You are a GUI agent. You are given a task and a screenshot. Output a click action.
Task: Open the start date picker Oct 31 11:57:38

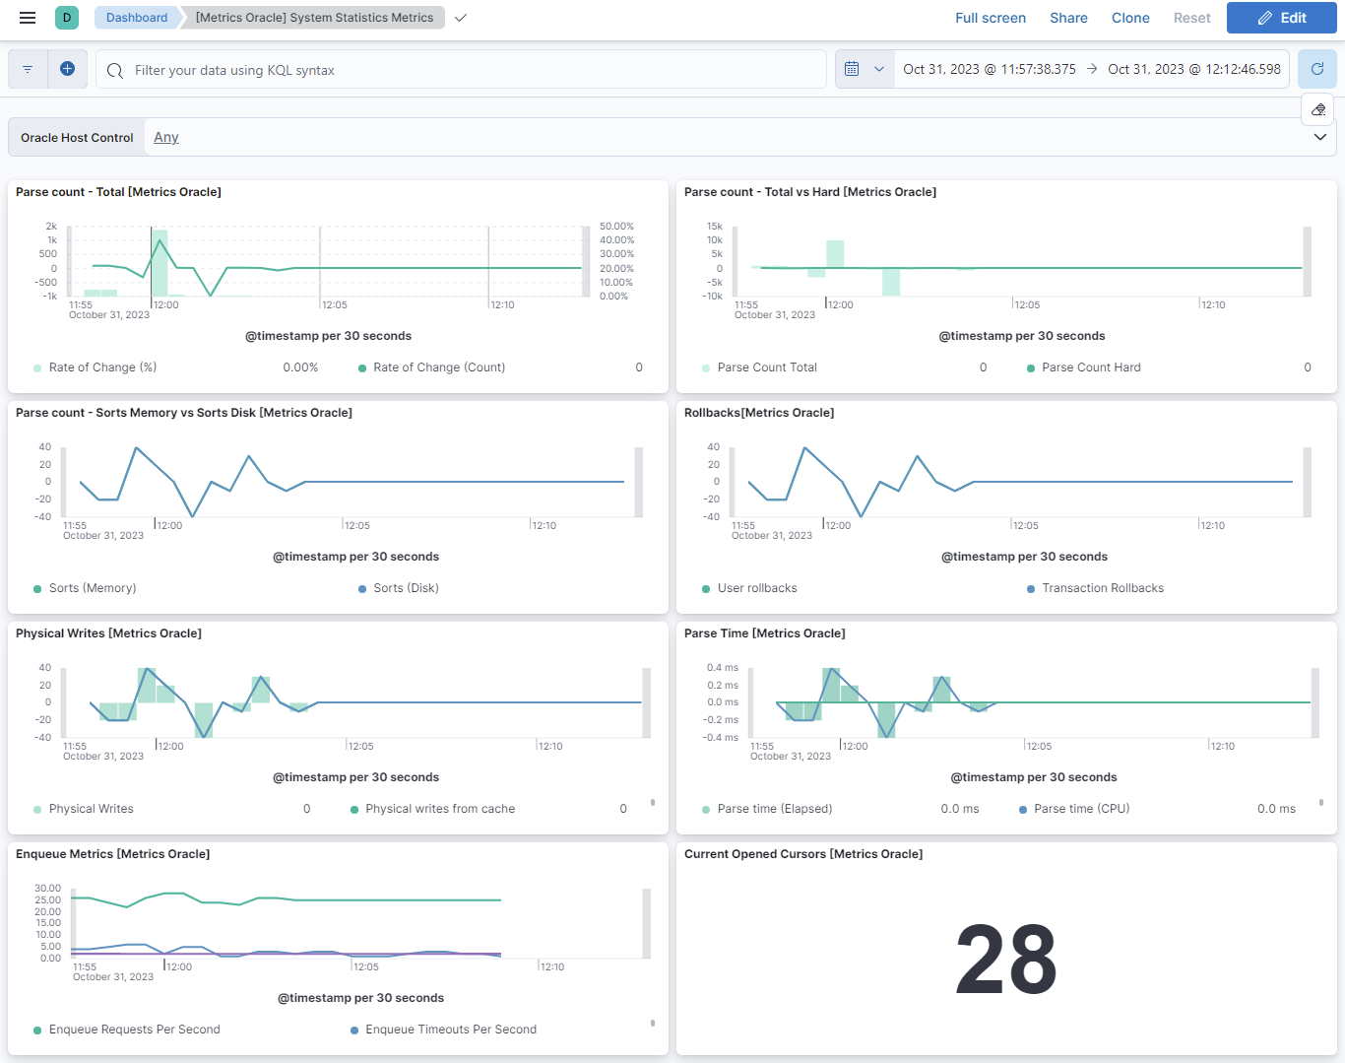pos(989,69)
